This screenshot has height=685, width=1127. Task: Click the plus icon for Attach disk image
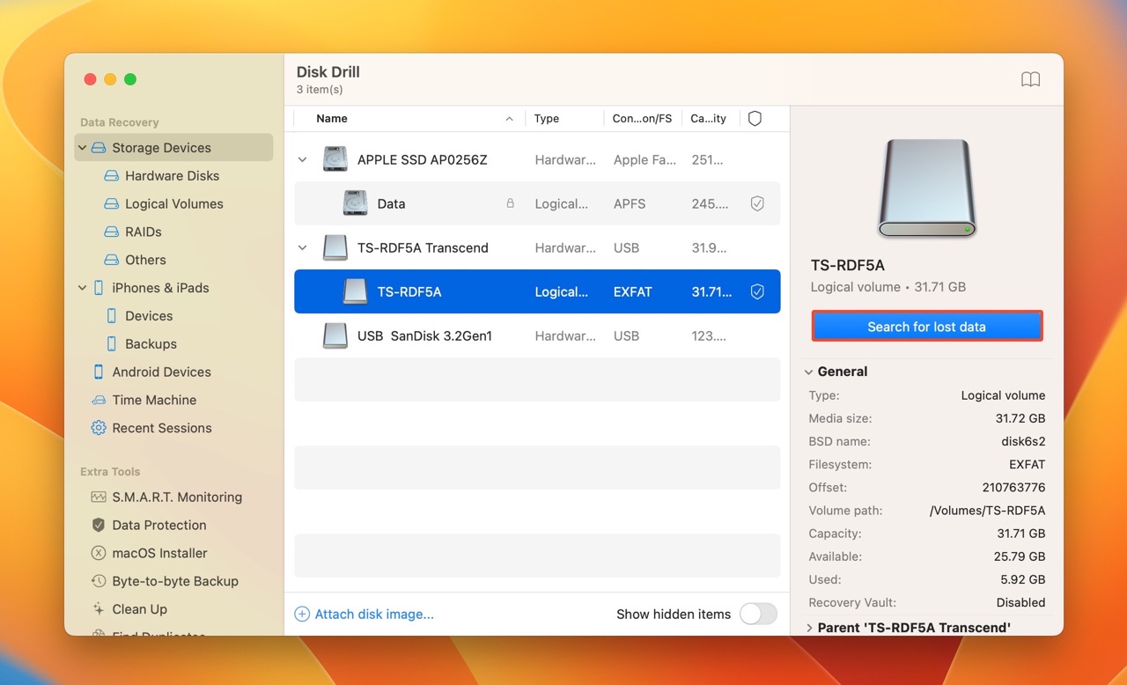coord(302,615)
